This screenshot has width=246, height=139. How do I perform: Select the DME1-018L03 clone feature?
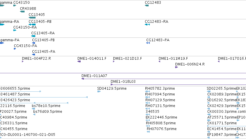(x=178, y=84)
